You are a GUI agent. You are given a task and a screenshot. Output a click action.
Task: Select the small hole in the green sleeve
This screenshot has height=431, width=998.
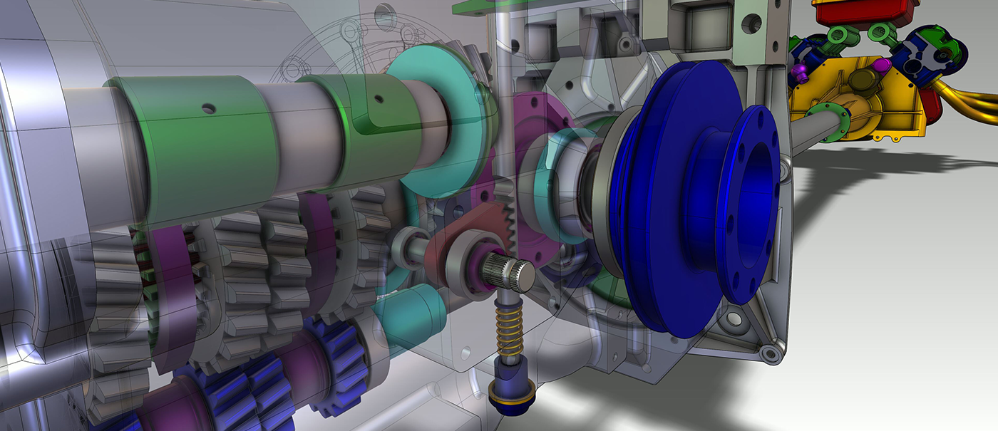tap(207, 108)
